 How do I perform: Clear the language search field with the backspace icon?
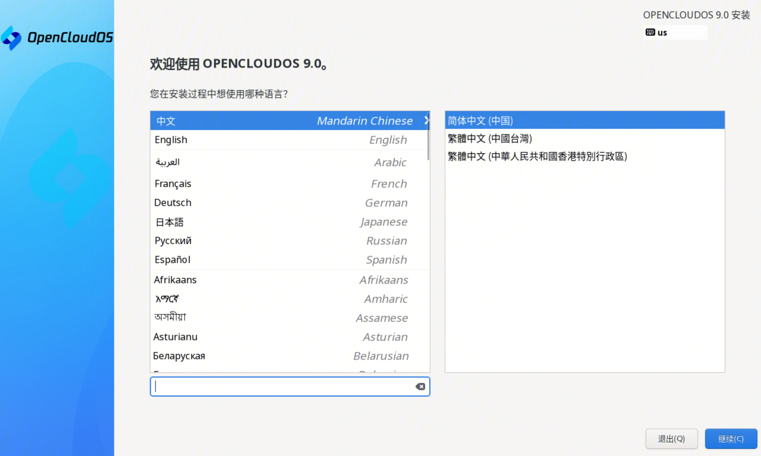[420, 387]
